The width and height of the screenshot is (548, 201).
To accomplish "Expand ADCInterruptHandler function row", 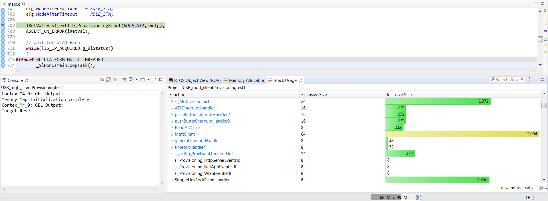I will point(172,108).
